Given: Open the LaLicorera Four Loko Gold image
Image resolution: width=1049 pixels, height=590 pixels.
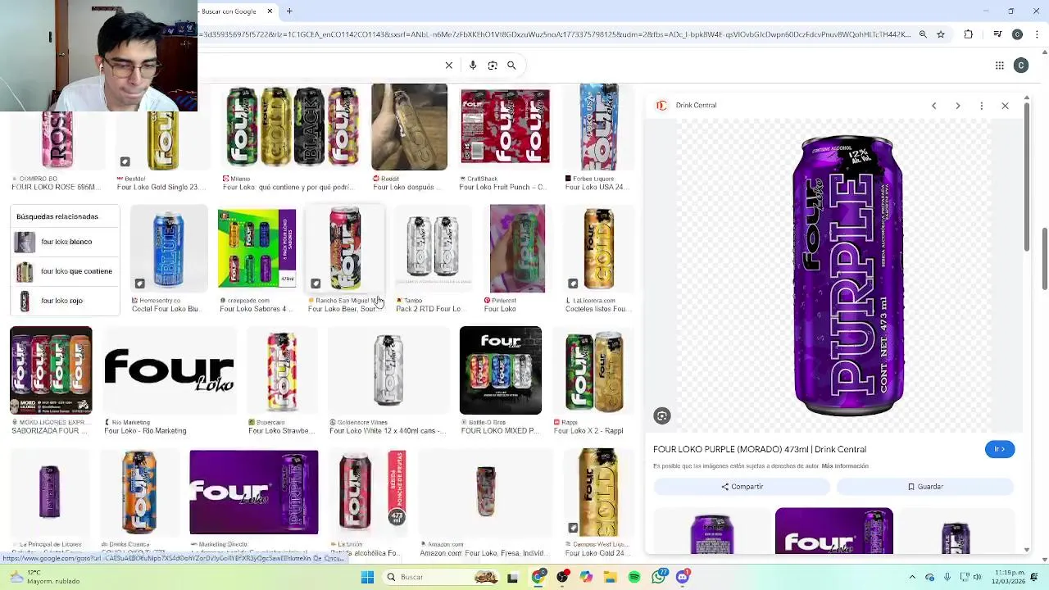Looking at the screenshot, I should [x=599, y=248].
